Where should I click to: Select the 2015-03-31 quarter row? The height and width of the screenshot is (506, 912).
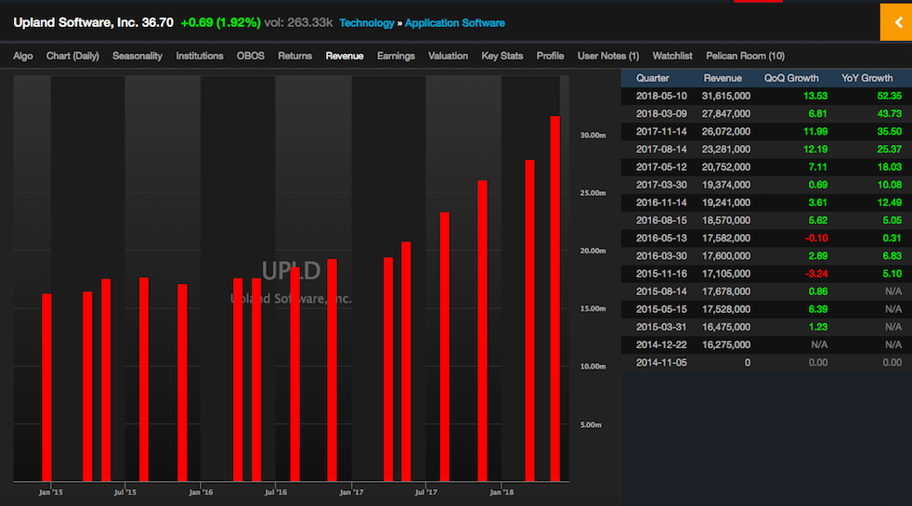766,327
